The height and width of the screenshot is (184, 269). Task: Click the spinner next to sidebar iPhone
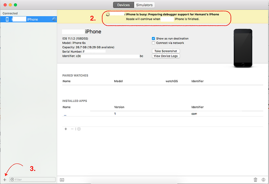[54, 19]
